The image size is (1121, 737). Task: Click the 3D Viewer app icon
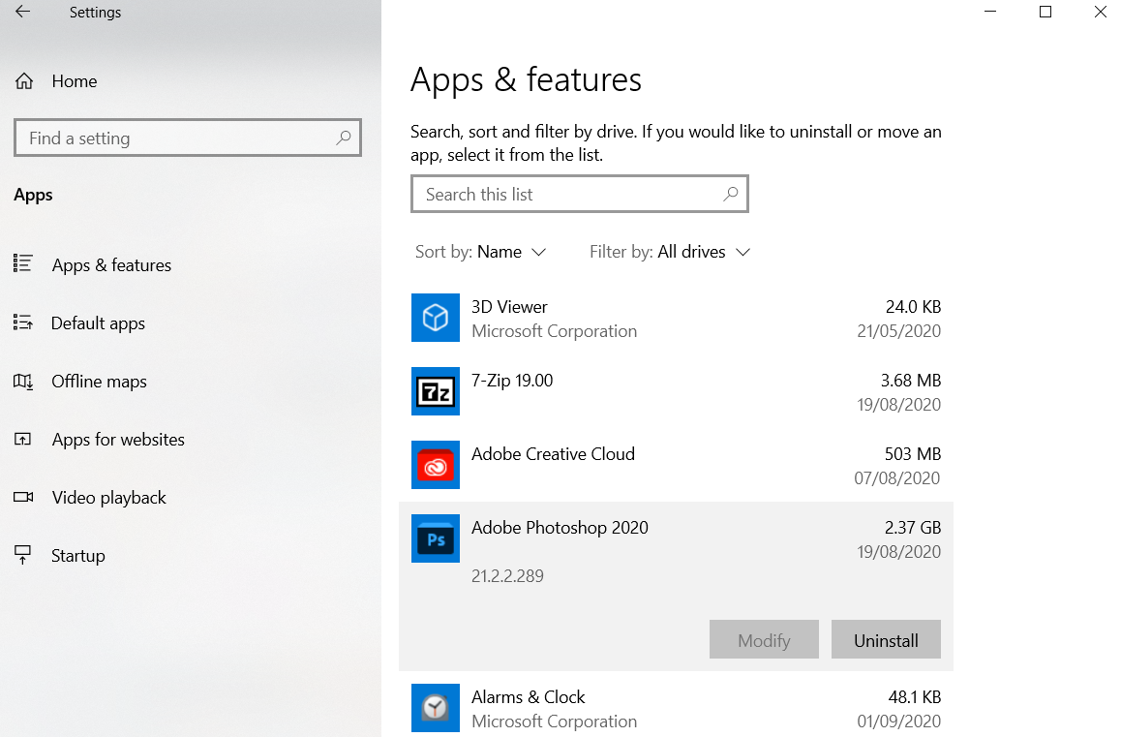[436, 318]
